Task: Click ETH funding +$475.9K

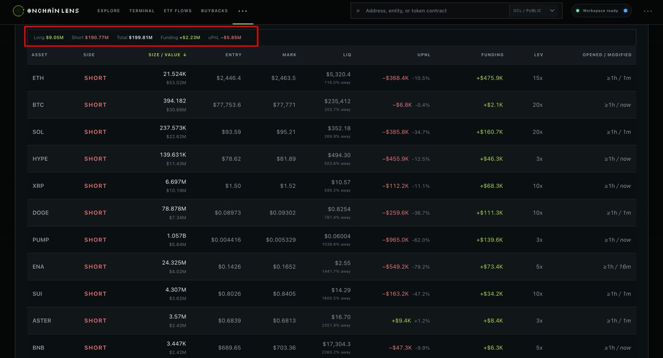Action: tap(490, 78)
